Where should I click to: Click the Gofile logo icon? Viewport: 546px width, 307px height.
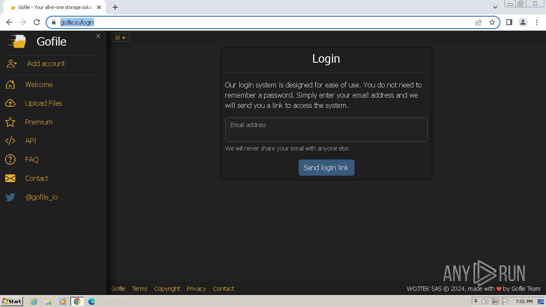pyautogui.click(x=16, y=41)
